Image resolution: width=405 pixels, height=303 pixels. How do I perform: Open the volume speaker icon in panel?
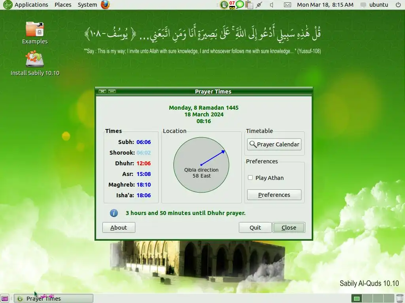coord(271,5)
